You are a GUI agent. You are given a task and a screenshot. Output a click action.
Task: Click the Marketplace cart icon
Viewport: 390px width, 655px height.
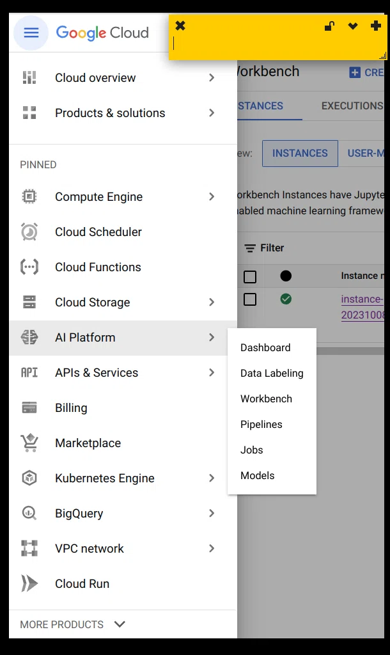click(29, 443)
